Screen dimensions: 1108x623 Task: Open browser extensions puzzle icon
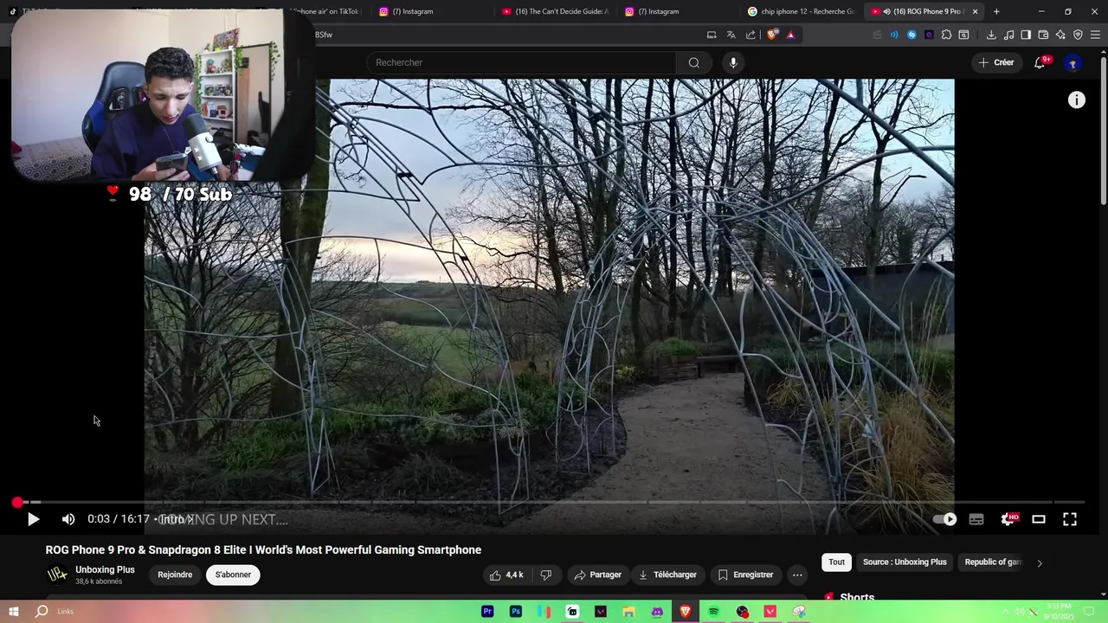click(946, 35)
